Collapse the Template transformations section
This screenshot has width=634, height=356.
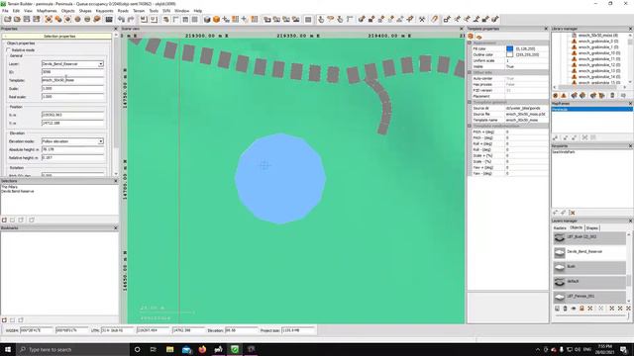(470, 126)
